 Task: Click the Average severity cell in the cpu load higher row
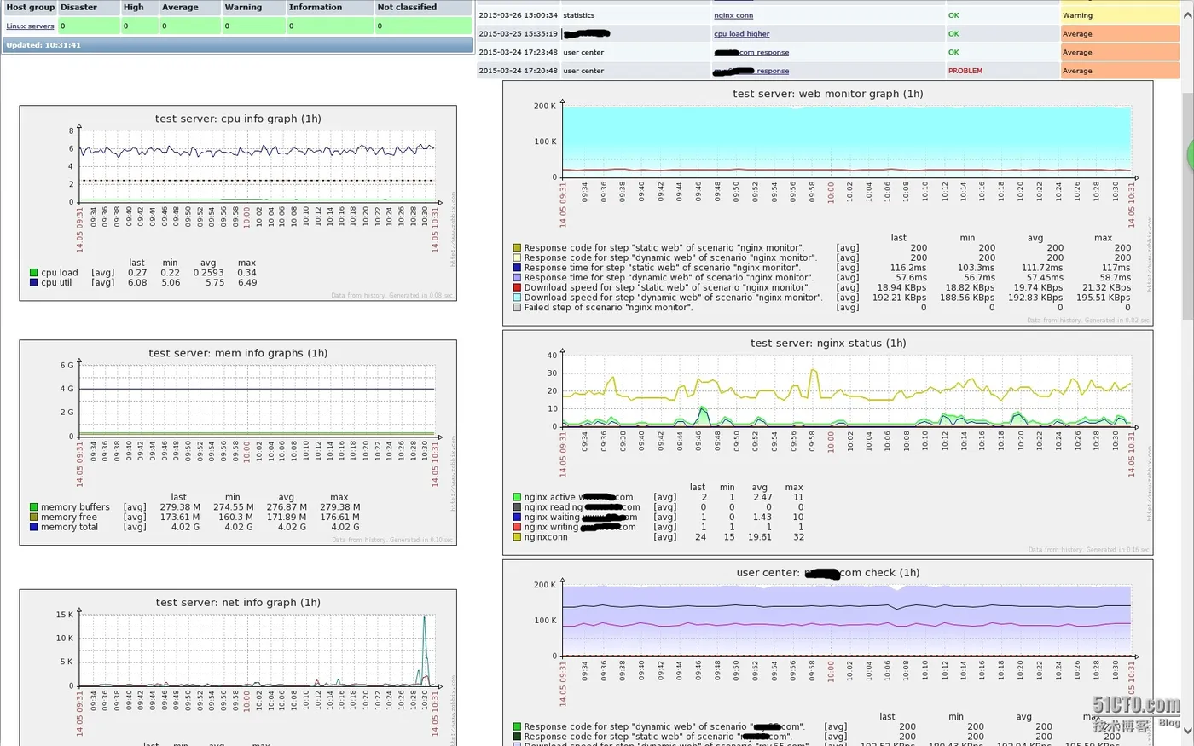click(1119, 34)
